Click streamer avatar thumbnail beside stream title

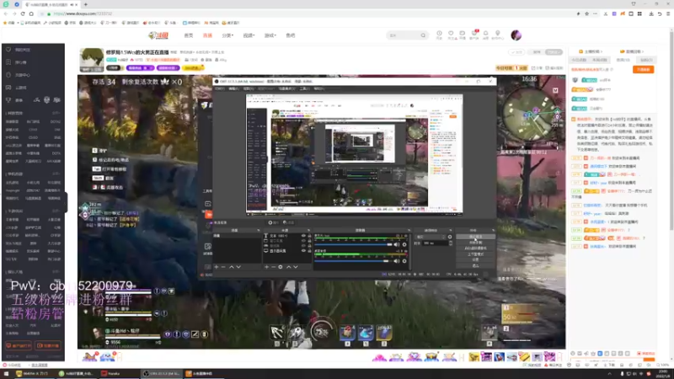click(92, 60)
